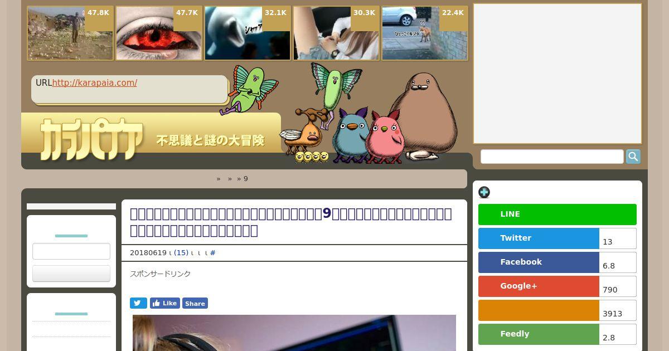The width and height of the screenshot is (669, 351).
Task: Click the article date 20180619
Action: tap(148, 253)
